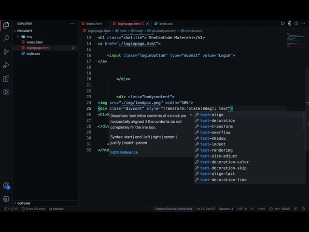Click the suggestion list scrollbar

tap(304, 121)
